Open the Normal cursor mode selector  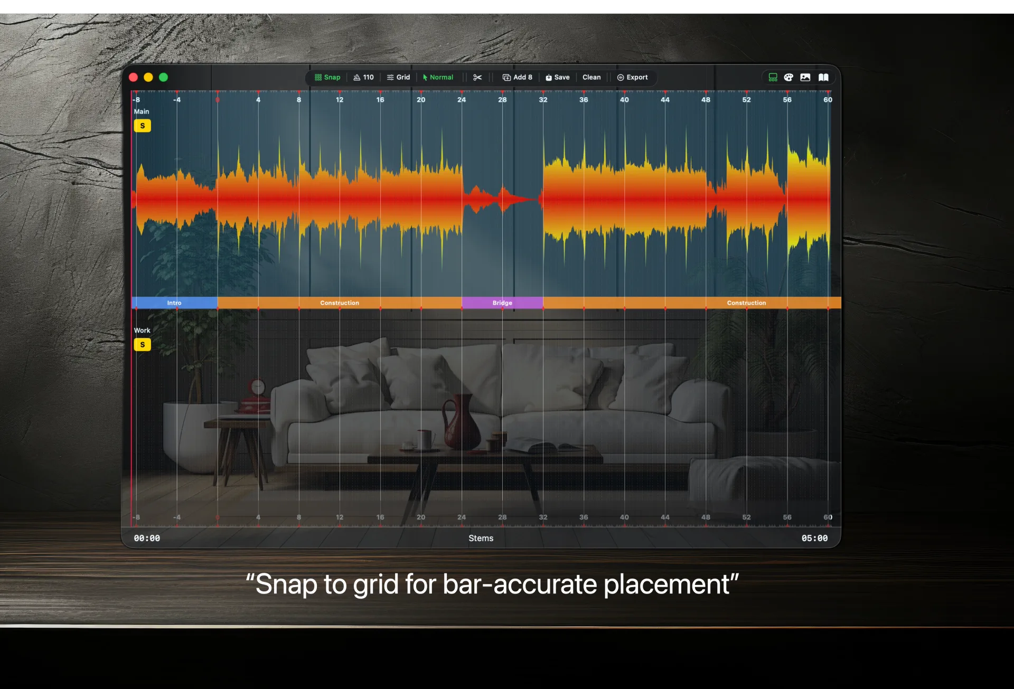pyautogui.click(x=438, y=77)
